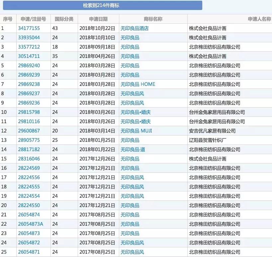Open application number 29600867 for 无印良品 MUJI
The height and width of the screenshot is (257, 272).
(30, 131)
